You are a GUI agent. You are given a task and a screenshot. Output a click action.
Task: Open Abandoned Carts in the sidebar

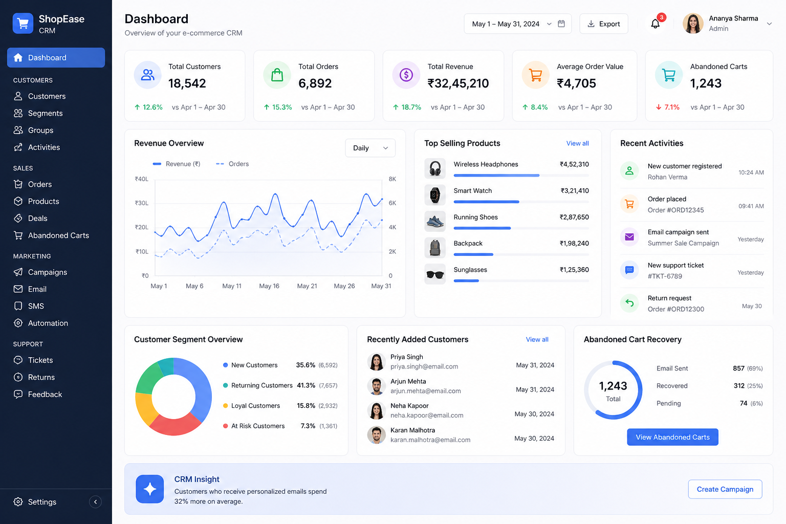pyautogui.click(x=56, y=235)
